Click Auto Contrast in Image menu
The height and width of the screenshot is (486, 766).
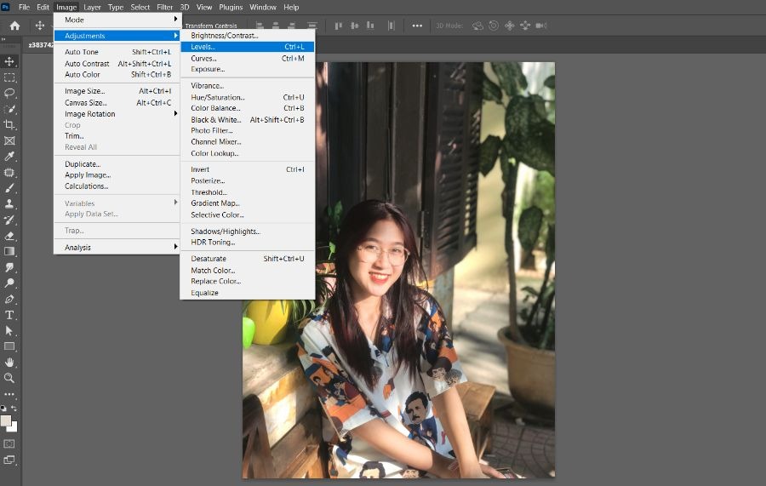[x=117, y=64]
